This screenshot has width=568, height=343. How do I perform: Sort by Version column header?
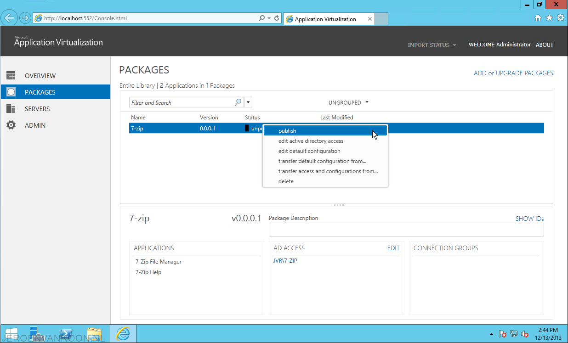(209, 118)
